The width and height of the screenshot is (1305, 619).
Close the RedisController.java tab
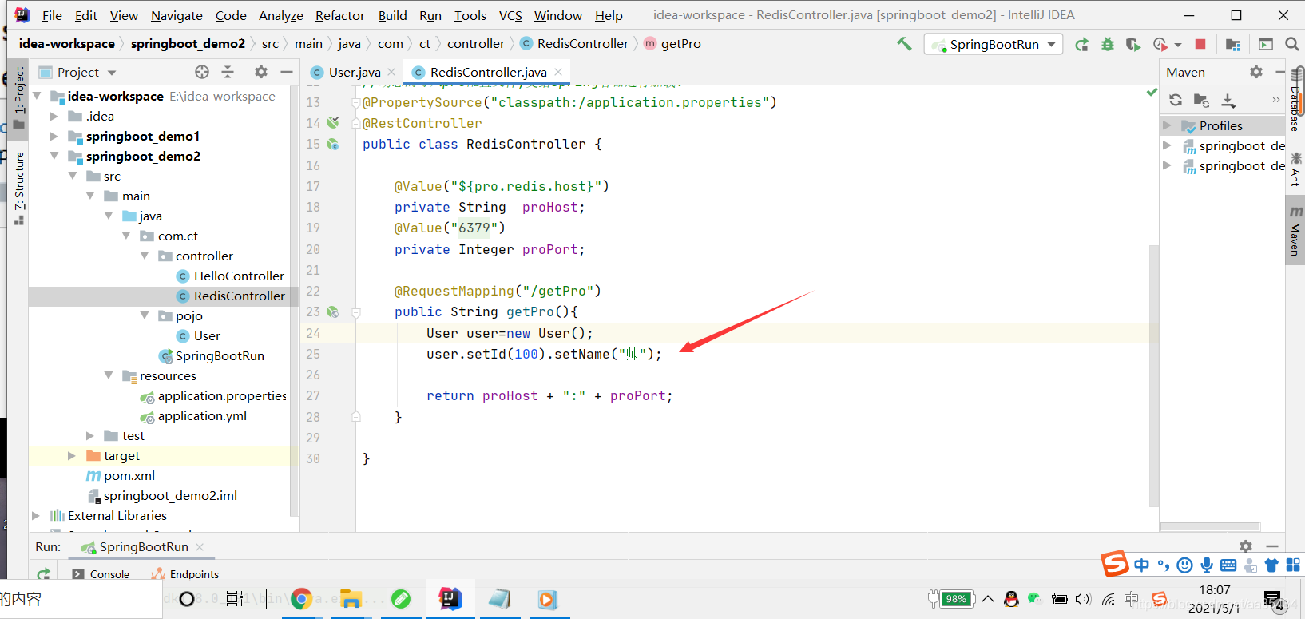(558, 72)
